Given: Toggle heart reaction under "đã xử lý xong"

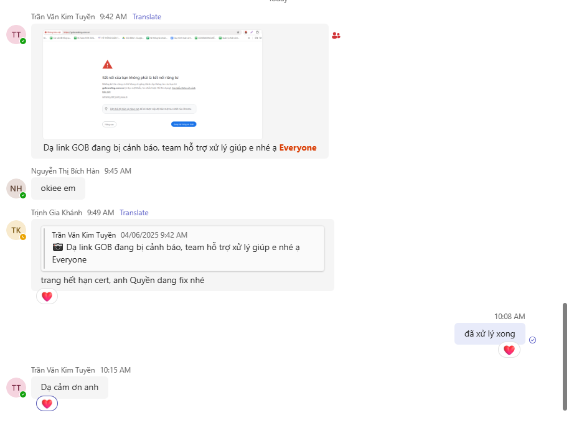Looking at the screenshot, I should coord(509,350).
